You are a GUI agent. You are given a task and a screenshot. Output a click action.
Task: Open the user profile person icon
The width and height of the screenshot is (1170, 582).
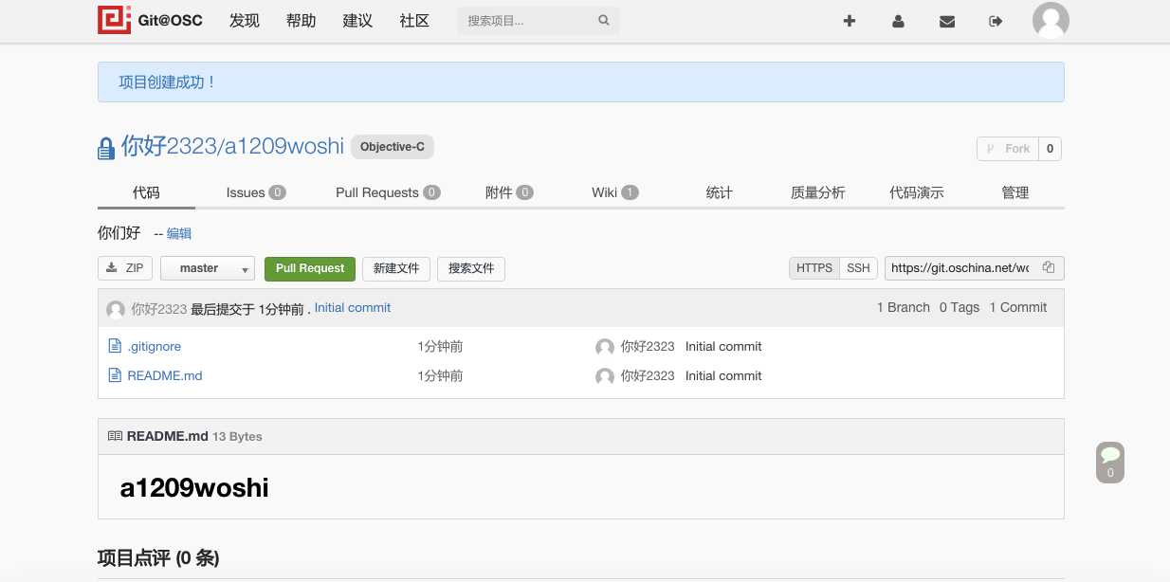(x=898, y=21)
